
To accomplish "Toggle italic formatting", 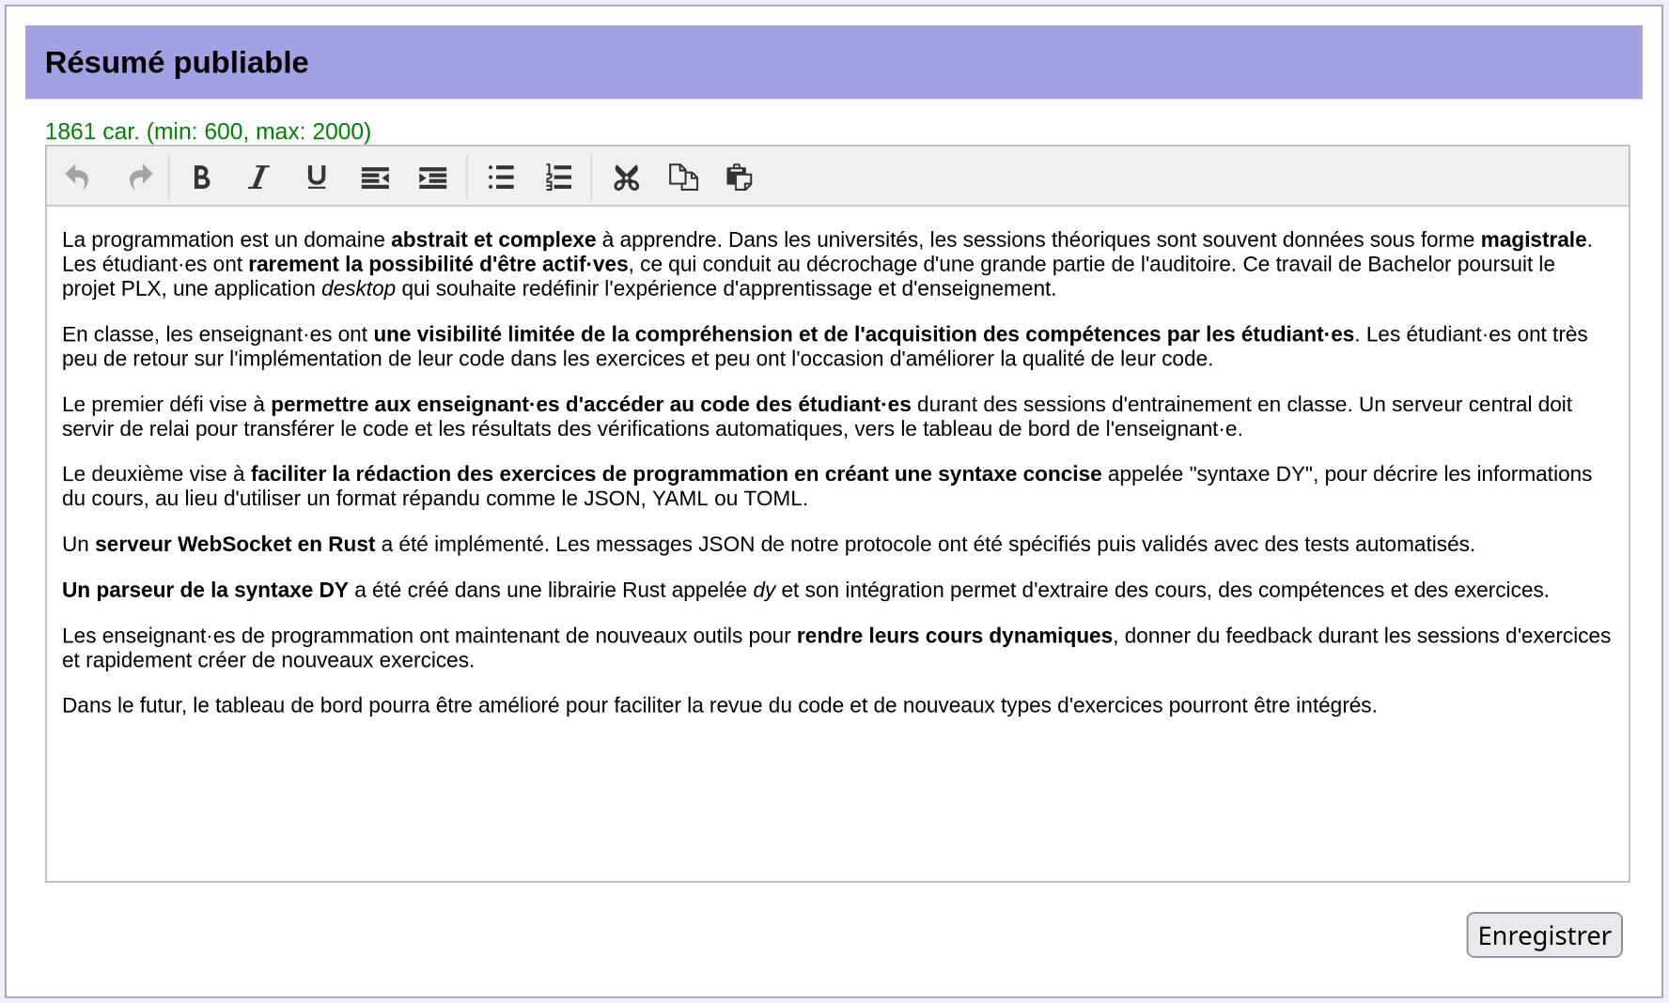I will pyautogui.click(x=258, y=177).
